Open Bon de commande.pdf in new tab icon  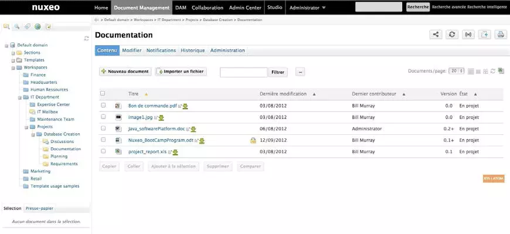(180, 106)
